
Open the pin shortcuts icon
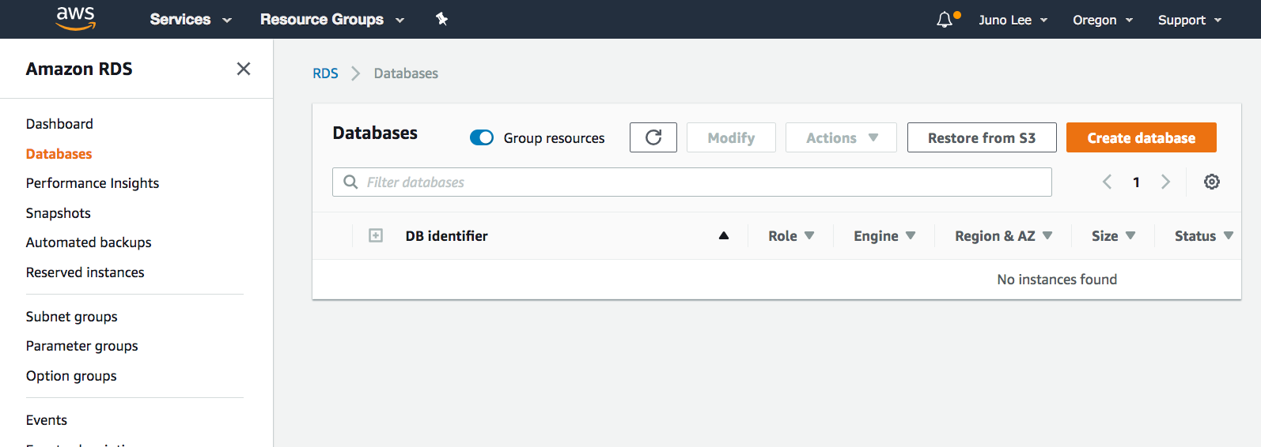click(x=441, y=19)
